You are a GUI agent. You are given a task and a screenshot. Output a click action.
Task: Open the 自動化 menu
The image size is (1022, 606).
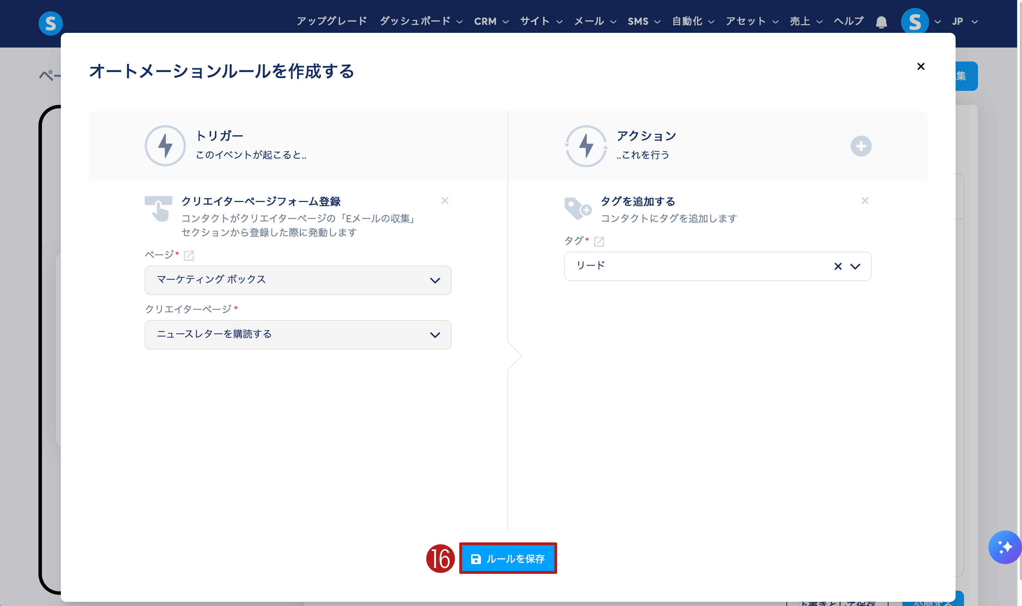pos(692,22)
